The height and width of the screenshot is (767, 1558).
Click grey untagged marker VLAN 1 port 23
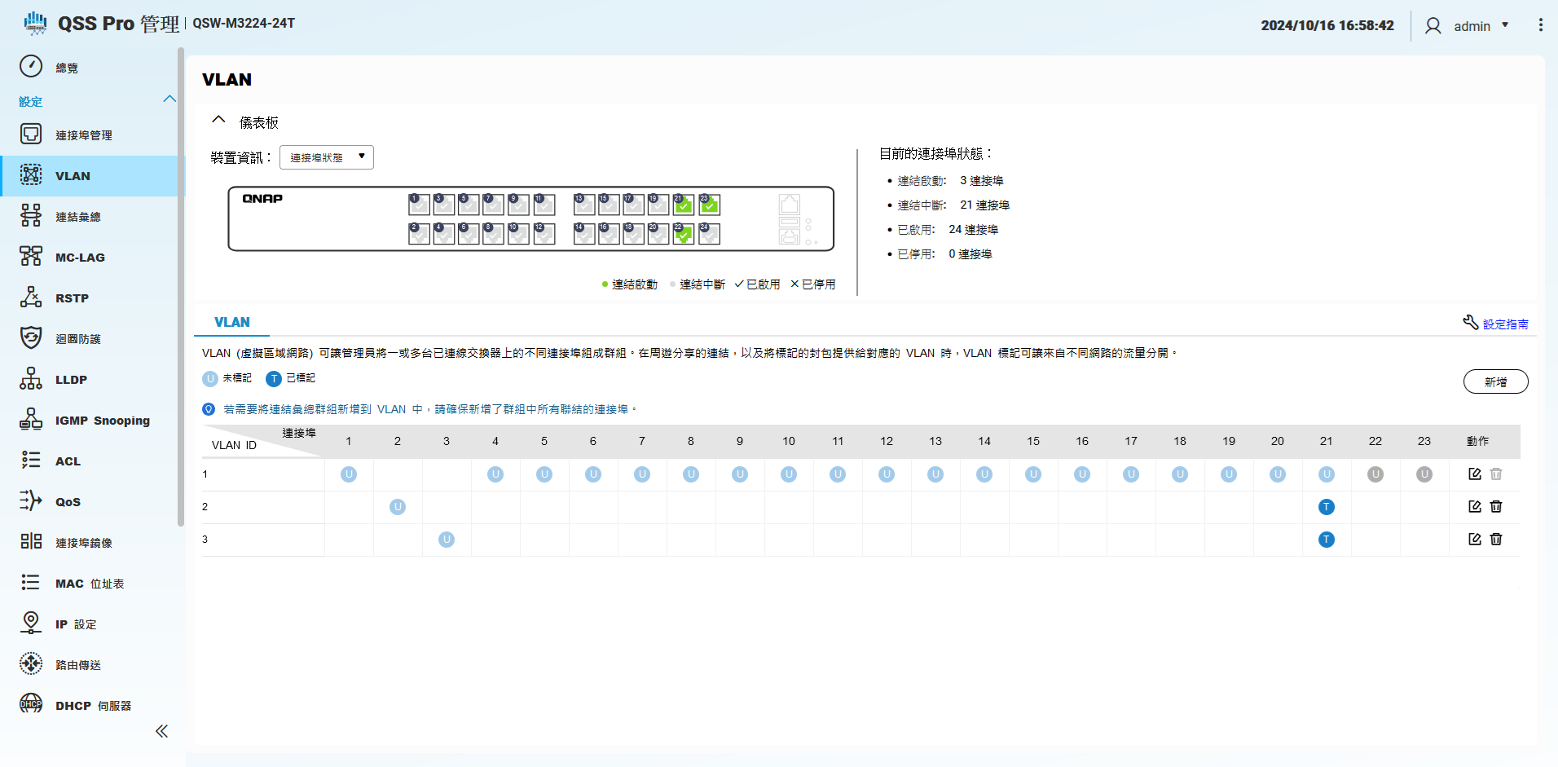[1424, 474]
